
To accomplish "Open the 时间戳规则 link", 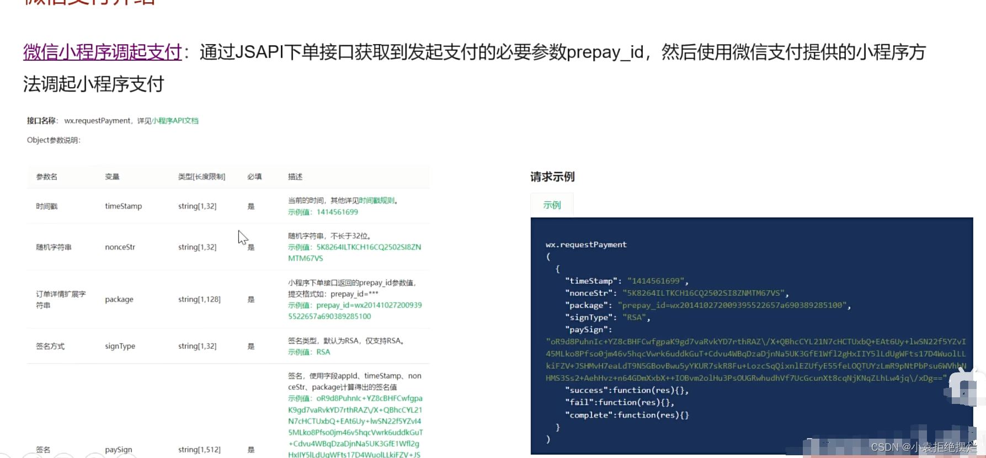I will (x=377, y=200).
